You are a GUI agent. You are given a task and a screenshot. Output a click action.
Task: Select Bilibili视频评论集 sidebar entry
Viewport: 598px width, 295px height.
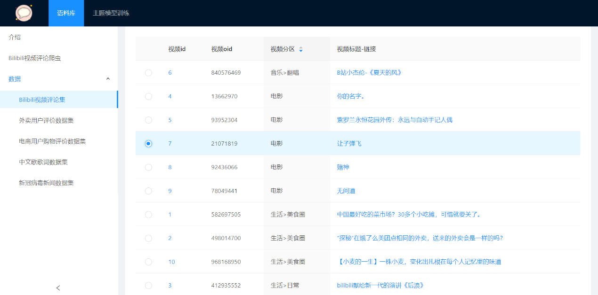click(x=59, y=100)
